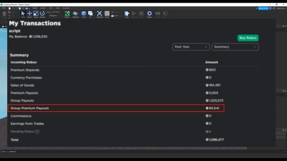Click Earnings from Trades row label

click(27, 124)
